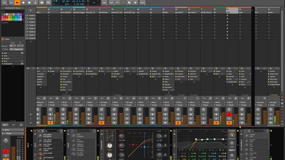Disarm the red record button on Helm track
Image resolution: width=285 pixels, height=160 pixels.
(x=229, y=115)
